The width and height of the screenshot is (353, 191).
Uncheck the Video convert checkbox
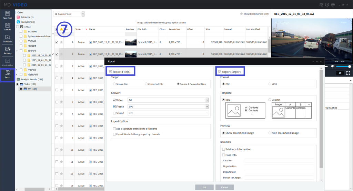[114, 100]
